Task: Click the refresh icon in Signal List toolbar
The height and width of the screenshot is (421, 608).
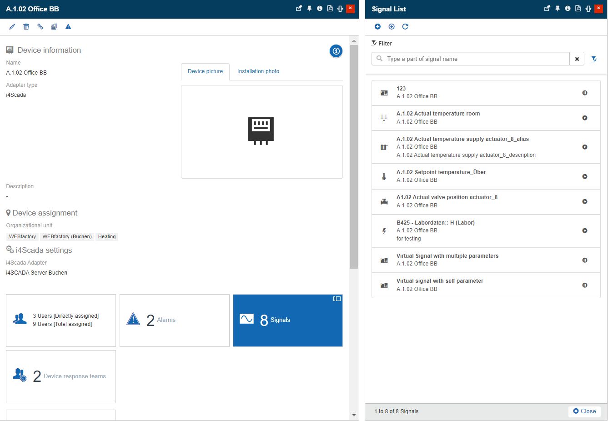Action: pyautogui.click(x=405, y=27)
